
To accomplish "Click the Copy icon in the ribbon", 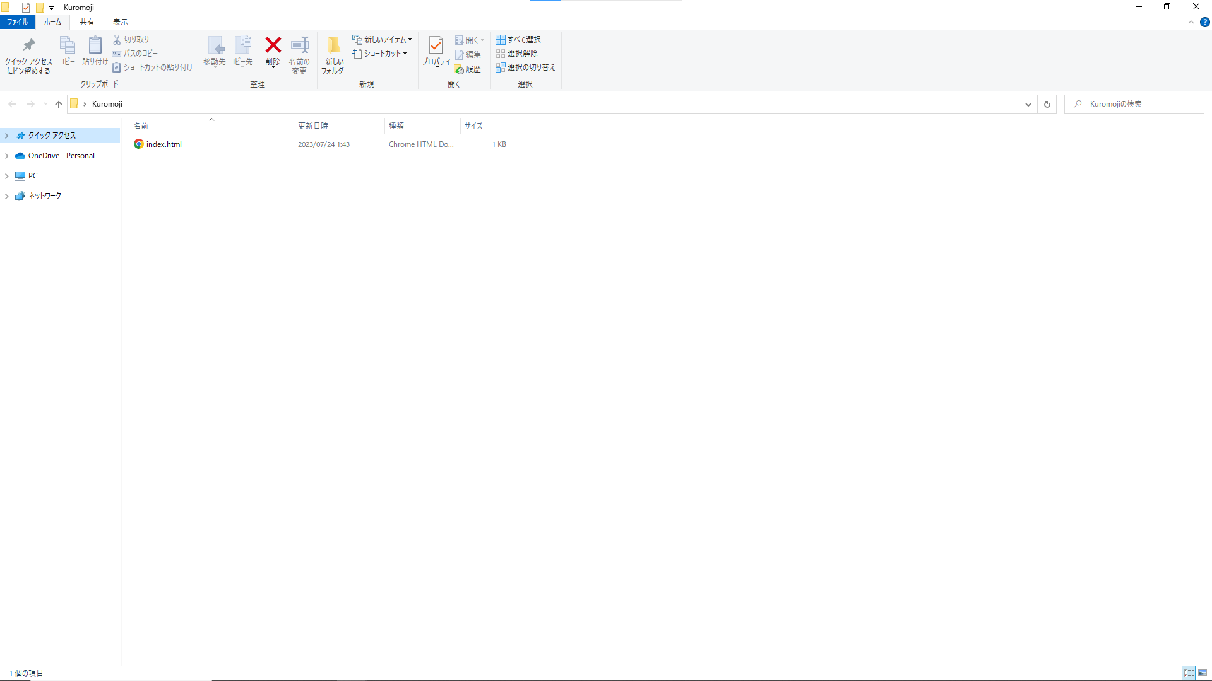I will 67,45.
